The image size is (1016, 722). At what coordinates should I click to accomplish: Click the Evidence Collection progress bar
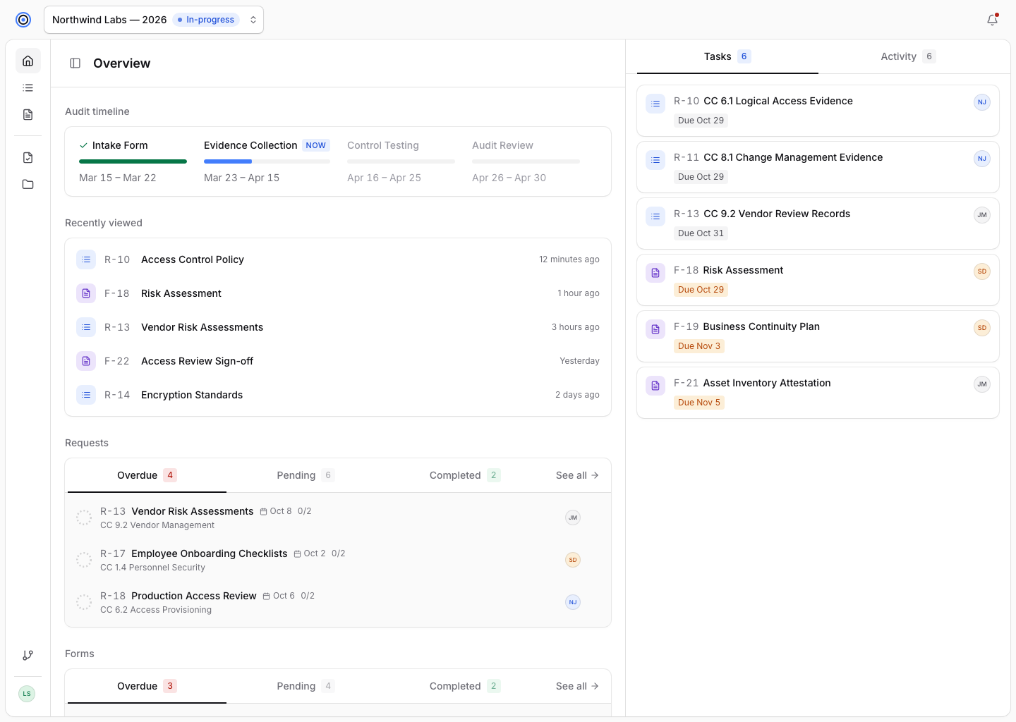click(x=267, y=161)
